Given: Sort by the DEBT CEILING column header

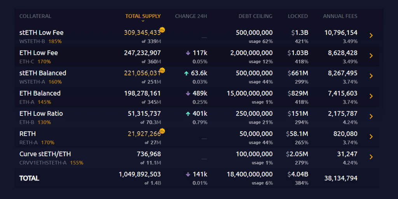Looking at the screenshot, I should point(255,16).
